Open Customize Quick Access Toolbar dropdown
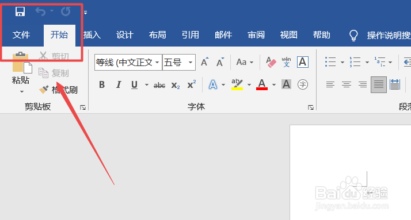 click(x=85, y=12)
